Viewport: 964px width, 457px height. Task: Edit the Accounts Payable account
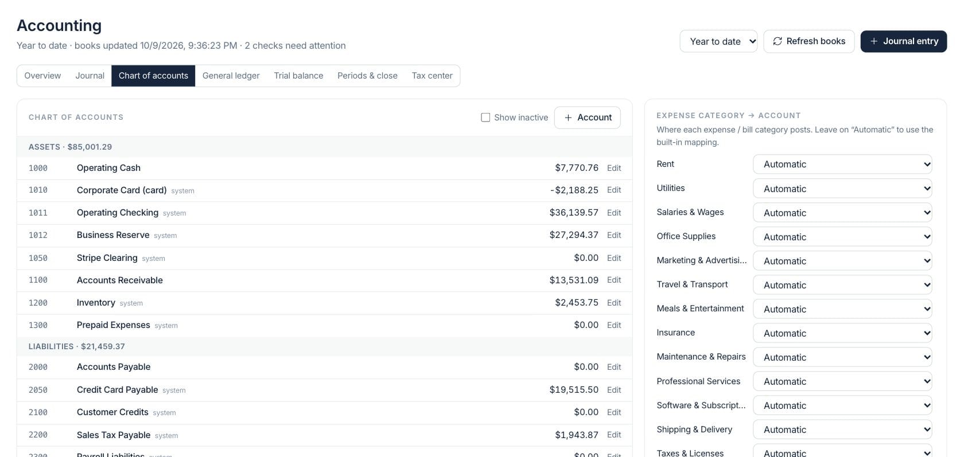click(x=614, y=367)
